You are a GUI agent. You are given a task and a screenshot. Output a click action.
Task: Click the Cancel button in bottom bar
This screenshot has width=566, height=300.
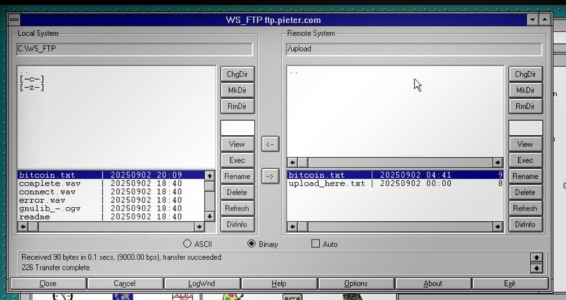[125, 284]
